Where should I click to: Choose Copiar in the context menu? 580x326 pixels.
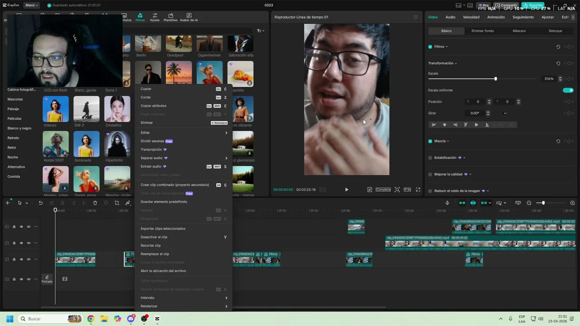(184, 89)
